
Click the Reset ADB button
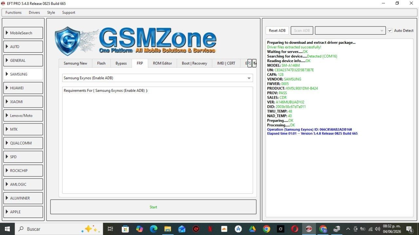click(x=277, y=30)
